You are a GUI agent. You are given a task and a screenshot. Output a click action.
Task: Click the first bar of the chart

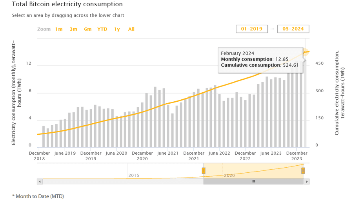(44, 137)
